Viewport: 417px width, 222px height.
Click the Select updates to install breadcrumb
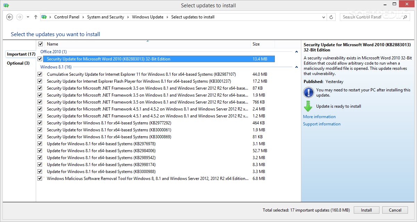tap(193, 17)
